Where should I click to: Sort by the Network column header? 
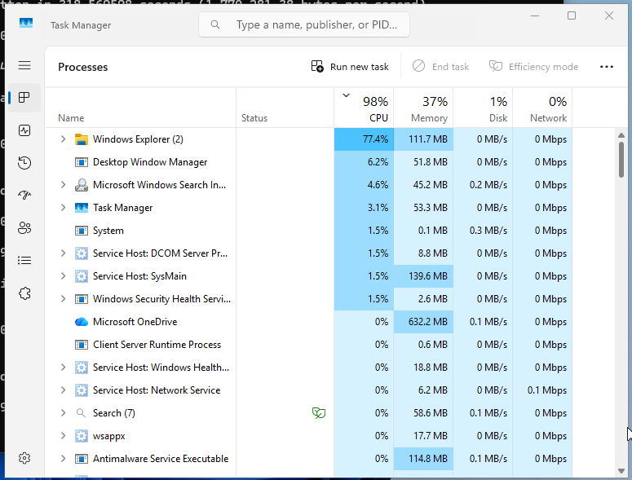tap(542, 108)
